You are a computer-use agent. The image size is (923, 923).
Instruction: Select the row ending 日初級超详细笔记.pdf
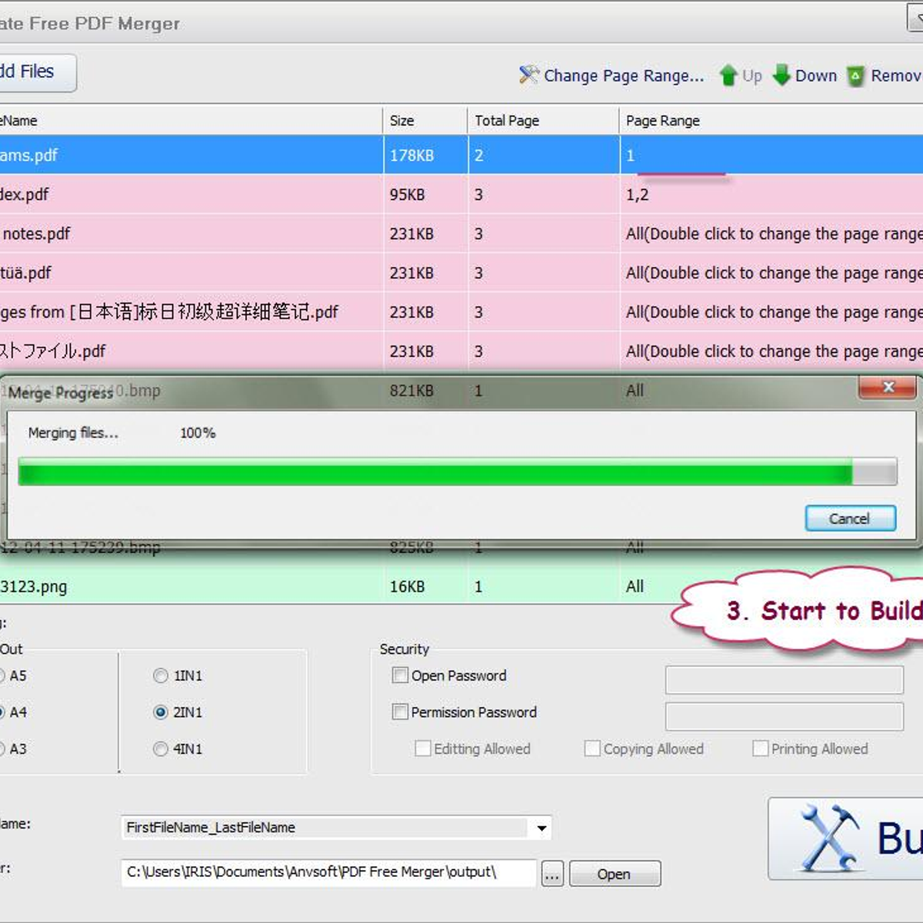coord(461,312)
